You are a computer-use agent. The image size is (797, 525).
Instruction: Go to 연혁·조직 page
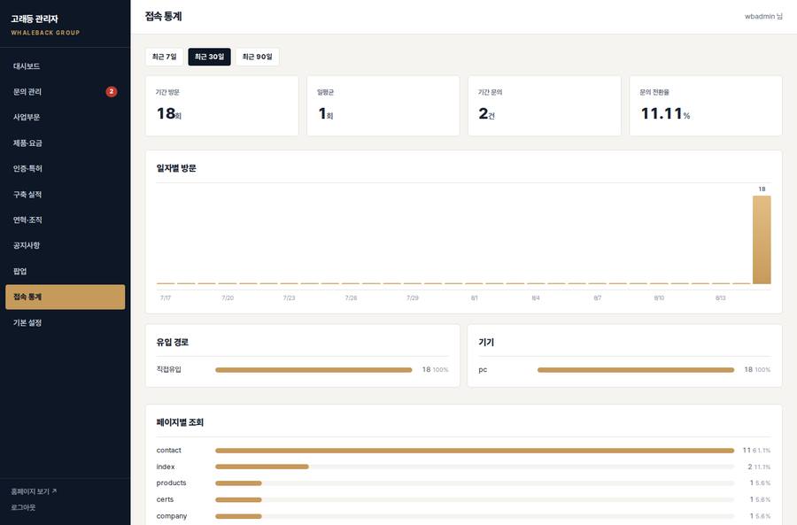pyautogui.click(x=65, y=220)
